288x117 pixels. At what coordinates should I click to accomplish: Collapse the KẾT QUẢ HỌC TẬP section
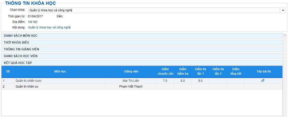click(x=142, y=63)
